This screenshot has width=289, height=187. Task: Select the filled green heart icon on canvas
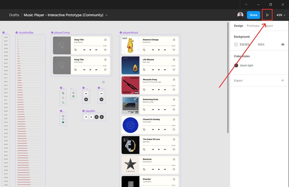tap(63, 121)
